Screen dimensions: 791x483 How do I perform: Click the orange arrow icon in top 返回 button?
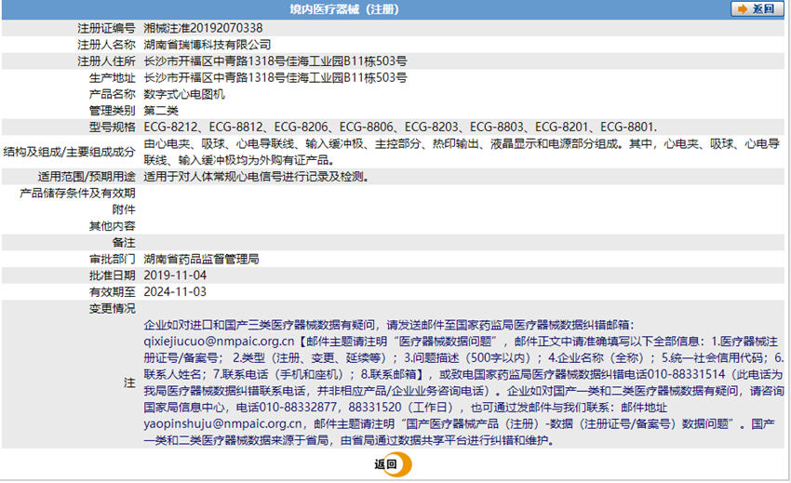point(742,9)
